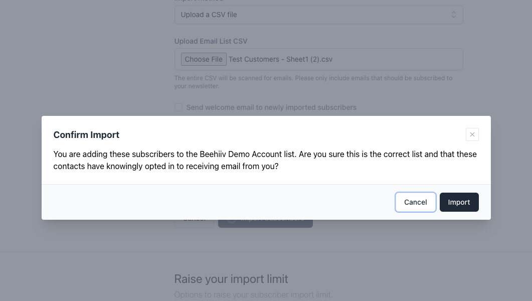Image resolution: width=532 pixels, height=301 pixels.
Task: Click the 'Upload Email List CSV' field label
Action: tap(211, 41)
